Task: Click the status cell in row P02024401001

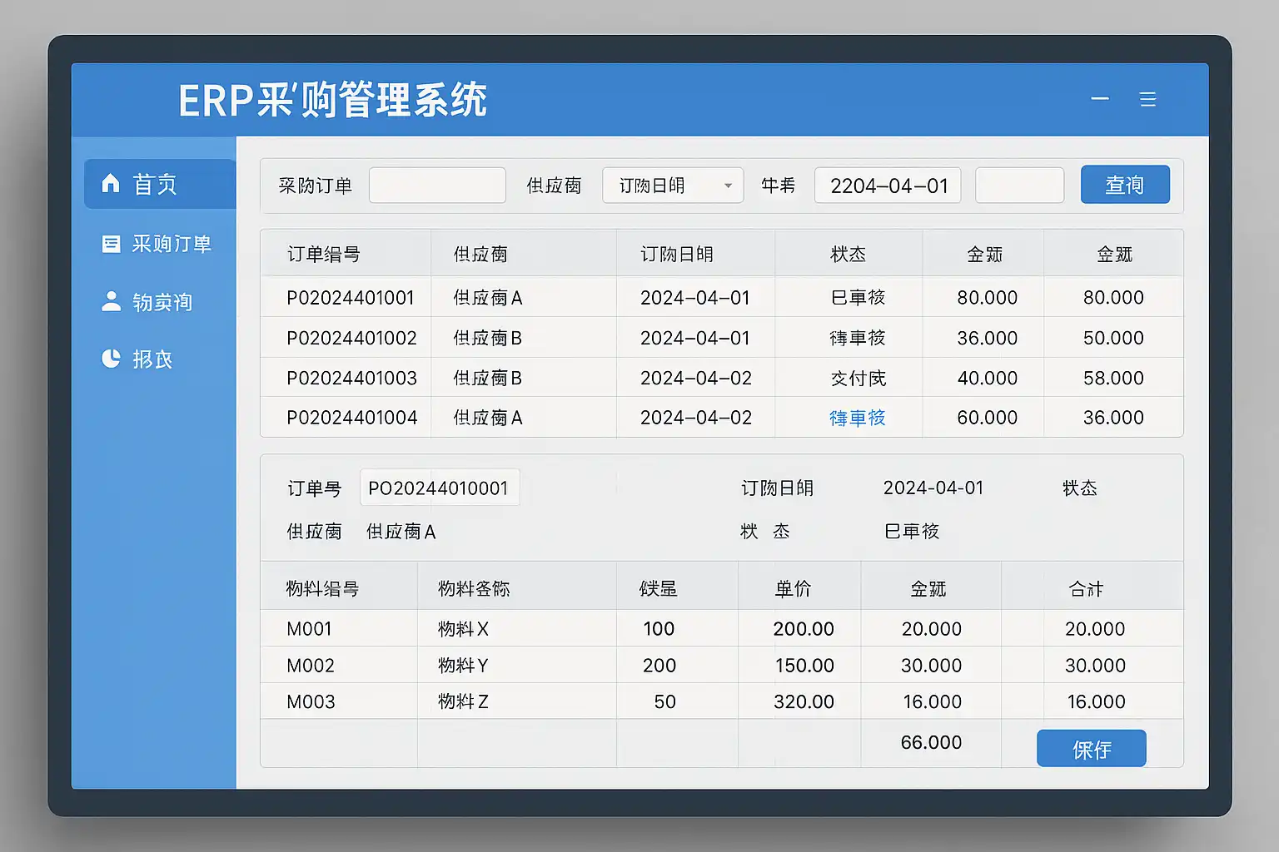Action: [858, 298]
